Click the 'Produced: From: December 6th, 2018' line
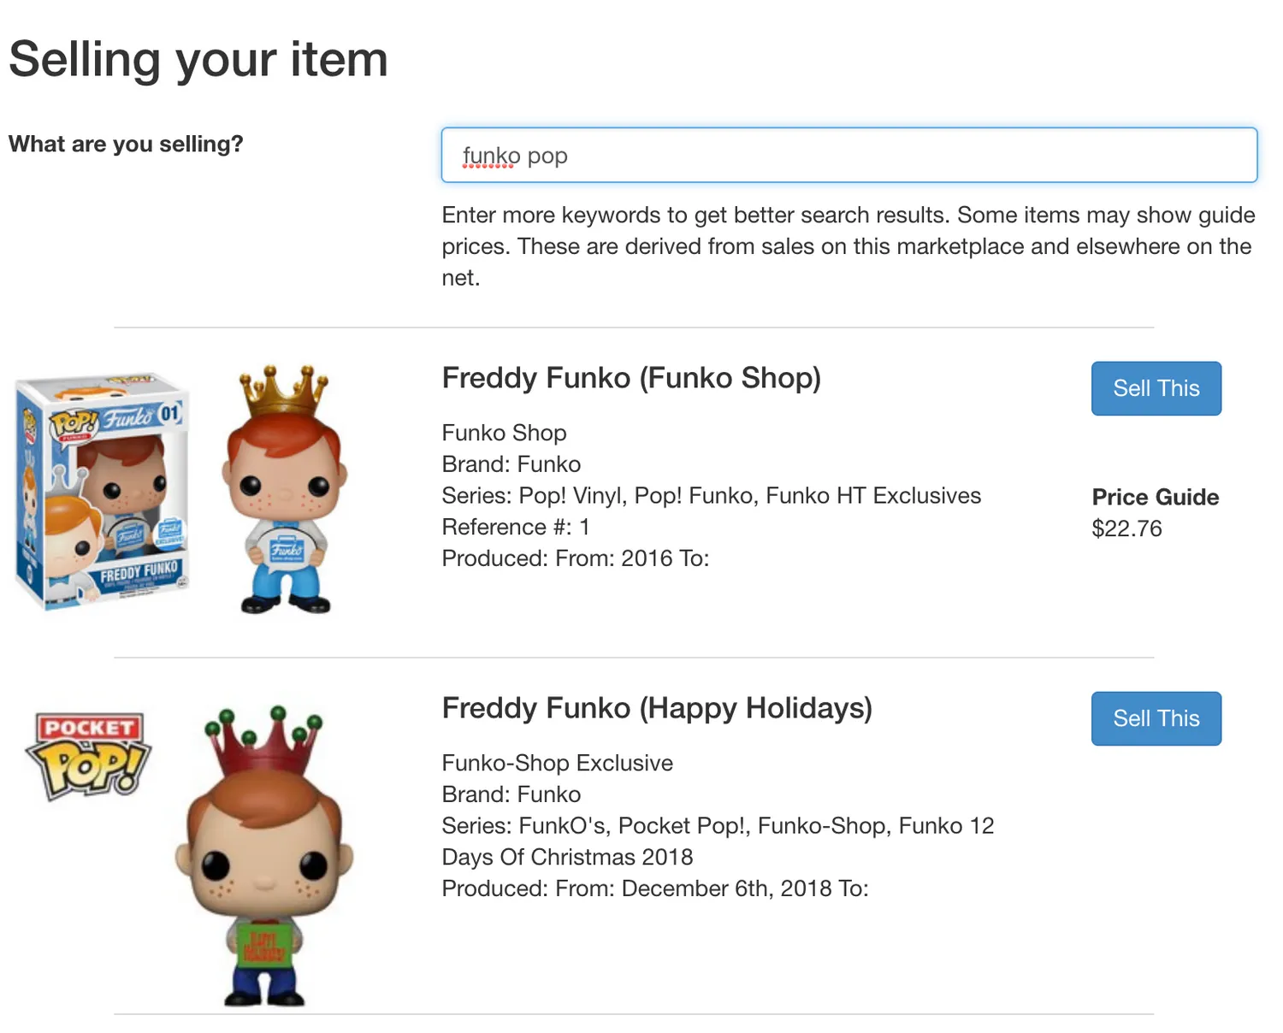The width and height of the screenshot is (1283, 1033). [655, 888]
